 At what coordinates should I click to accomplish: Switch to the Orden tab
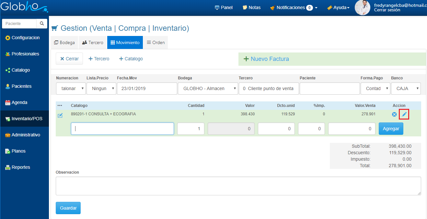156,42
